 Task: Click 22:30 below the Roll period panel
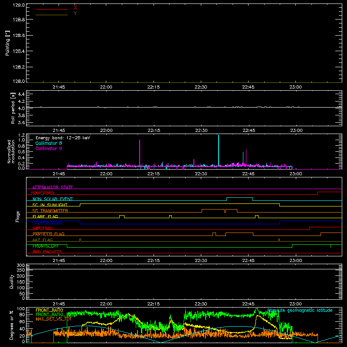[x=201, y=131]
